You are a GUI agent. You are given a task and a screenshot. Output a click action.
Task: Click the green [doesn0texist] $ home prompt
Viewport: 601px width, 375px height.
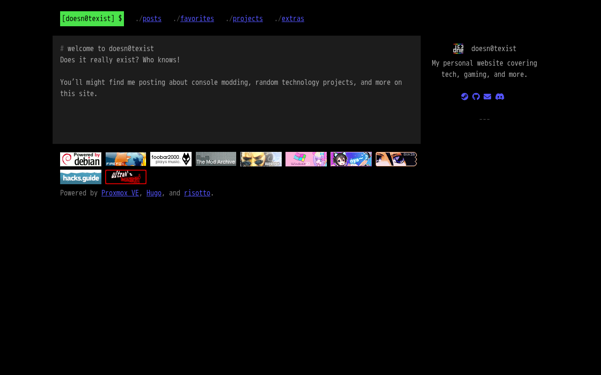click(x=92, y=19)
